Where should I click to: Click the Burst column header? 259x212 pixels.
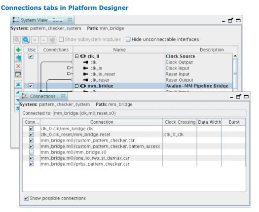234,122
